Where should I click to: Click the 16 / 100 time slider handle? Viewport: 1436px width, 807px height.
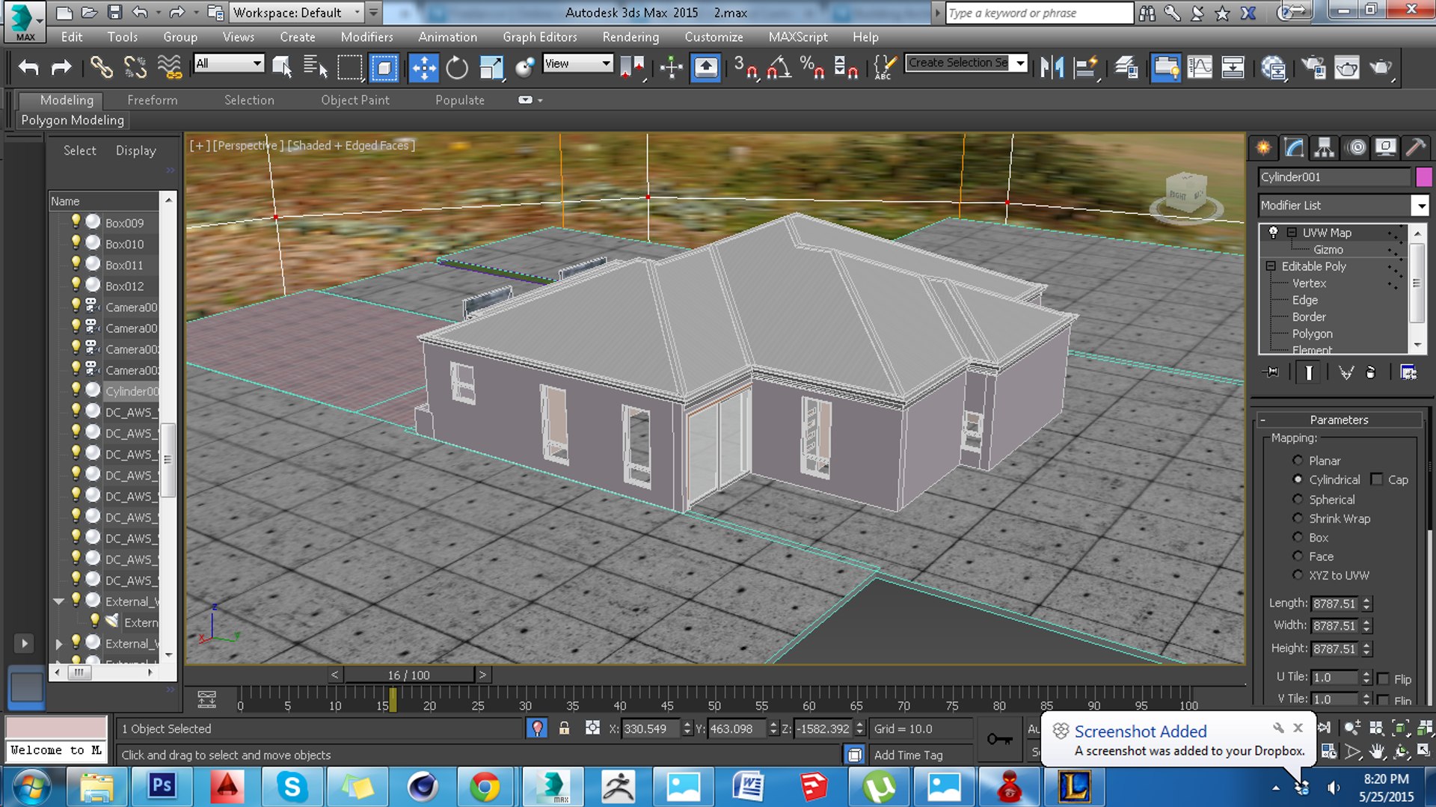coord(408,675)
